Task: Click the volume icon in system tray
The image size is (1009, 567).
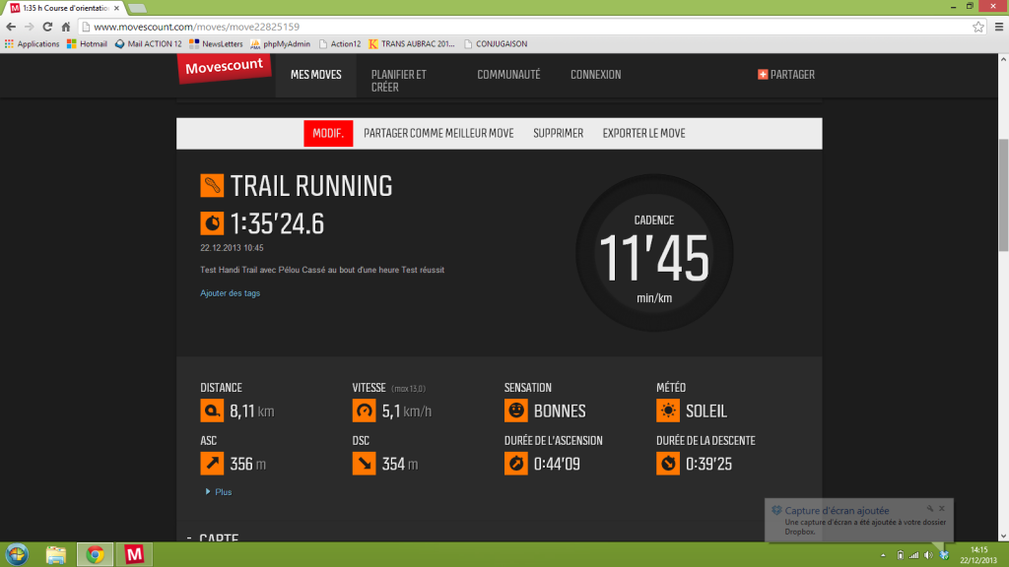Action: 928,555
